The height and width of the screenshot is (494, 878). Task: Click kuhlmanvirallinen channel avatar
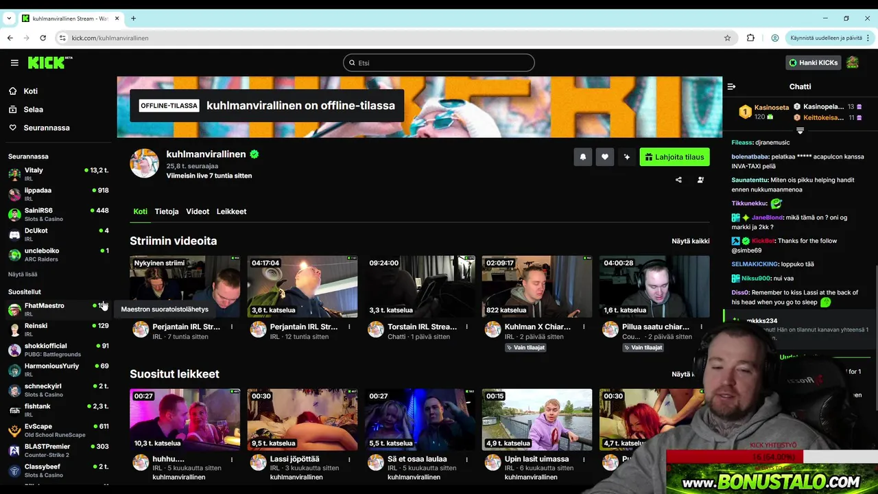pyautogui.click(x=145, y=163)
